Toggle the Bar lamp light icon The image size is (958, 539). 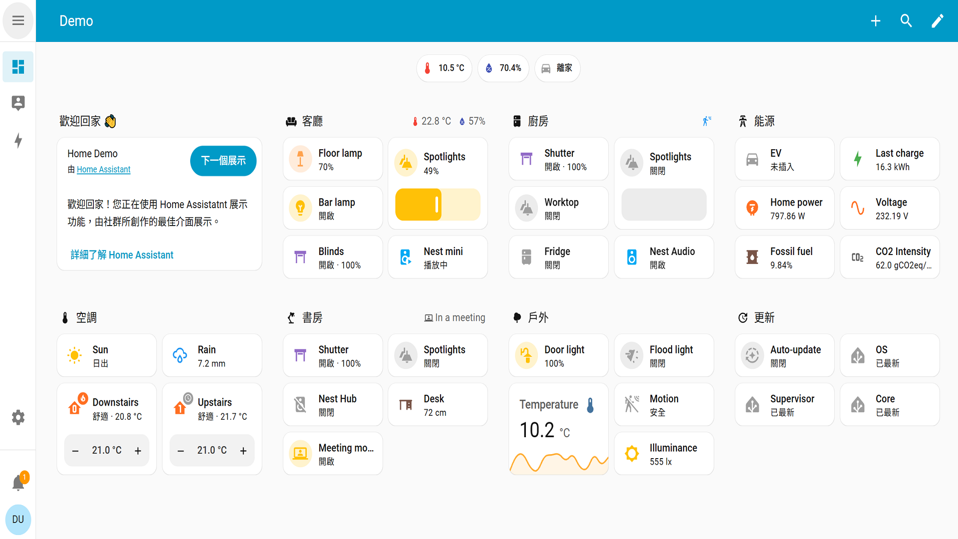coord(300,208)
